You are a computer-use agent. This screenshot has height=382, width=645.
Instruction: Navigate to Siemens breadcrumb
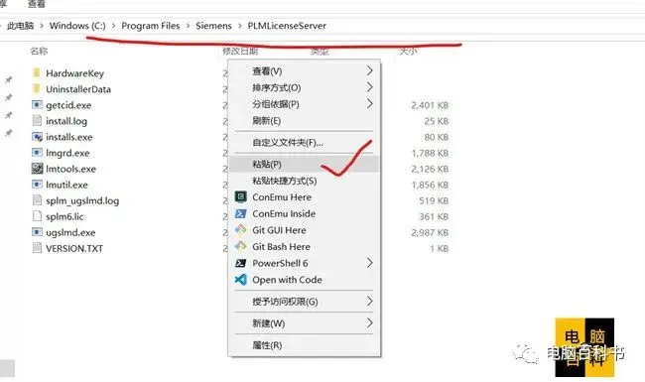(213, 26)
